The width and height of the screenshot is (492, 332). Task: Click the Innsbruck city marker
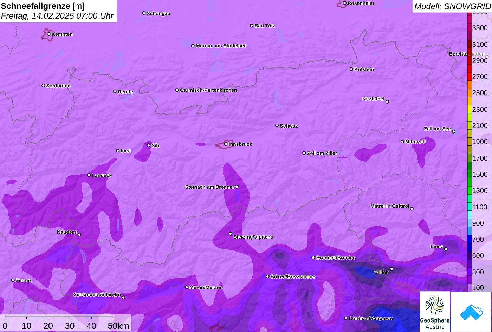(226, 144)
